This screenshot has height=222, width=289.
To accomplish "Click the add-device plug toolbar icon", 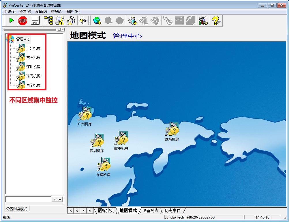I will tap(133, 20).
